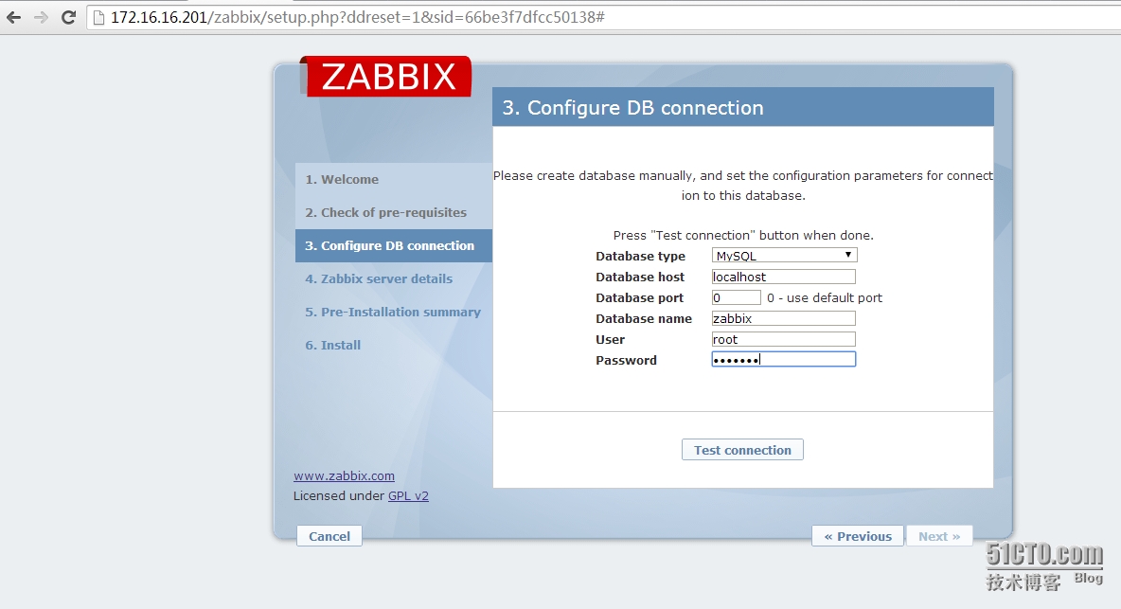
Task: Click the 'Database host' label
Action: click(640, 277)
